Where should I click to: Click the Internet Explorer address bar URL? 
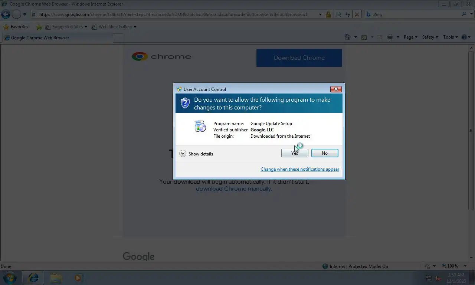click(x=173, y=14)
